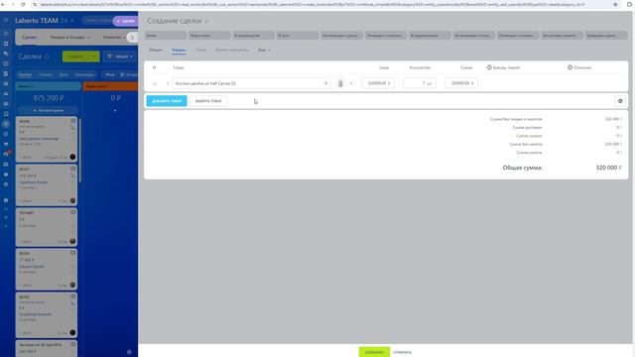Switch to the Дела view
The height and width of the screenshot is (357, 635).
pyautogui.click(x=63, y=74)
